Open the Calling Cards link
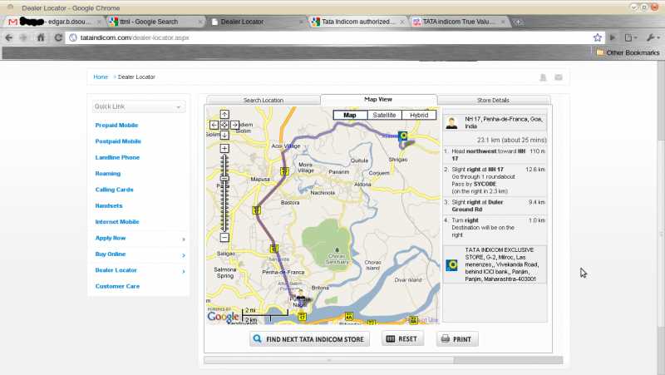 pos(114,190)
